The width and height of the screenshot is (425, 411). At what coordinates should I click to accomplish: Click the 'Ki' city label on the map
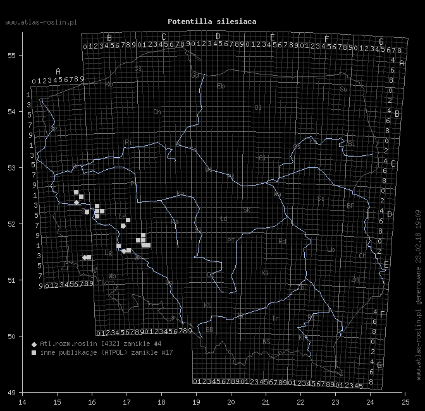point(265,273)
